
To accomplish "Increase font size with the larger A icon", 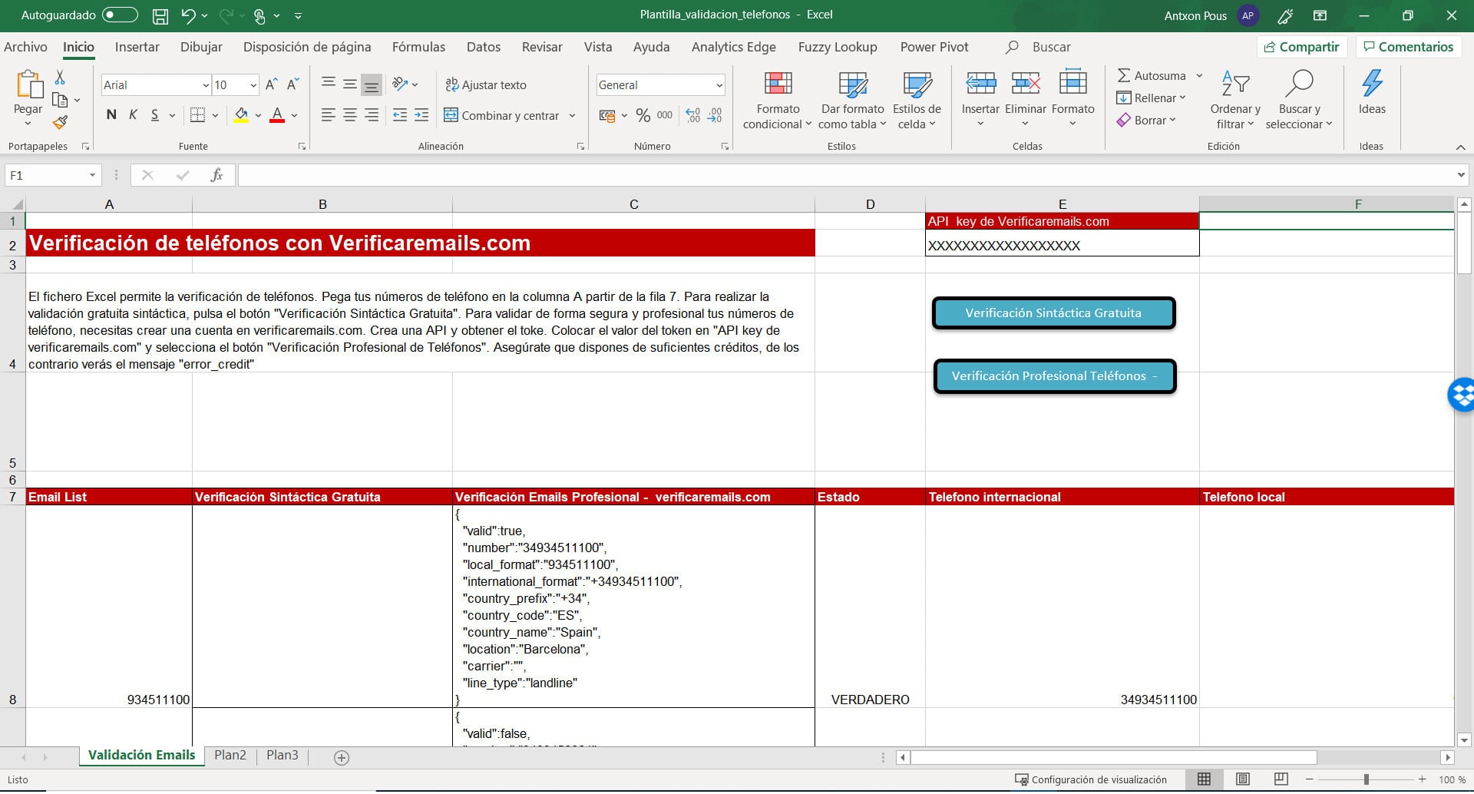I will coord(271,84).
